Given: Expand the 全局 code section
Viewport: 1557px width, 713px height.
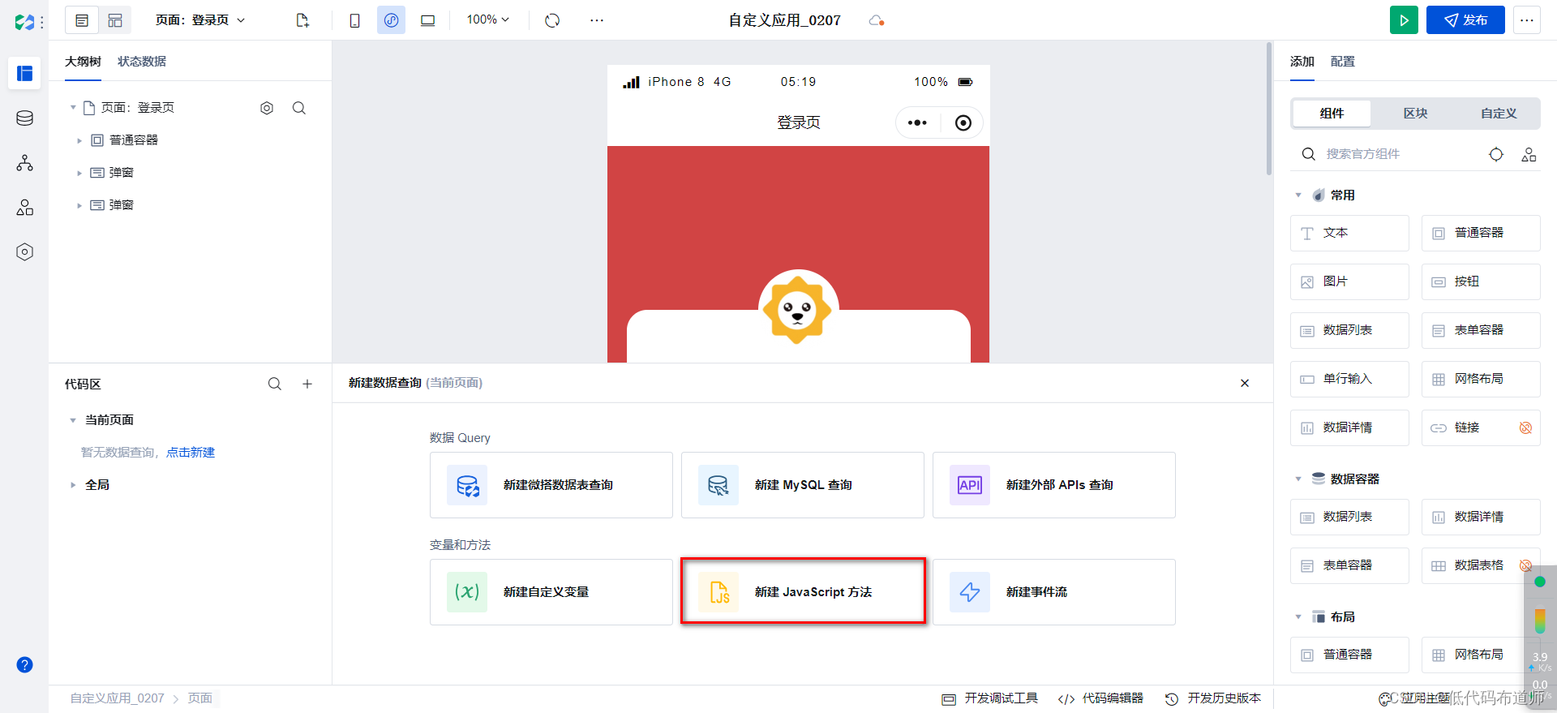Looking at the screenshot, I should click(x=73, y=485).
